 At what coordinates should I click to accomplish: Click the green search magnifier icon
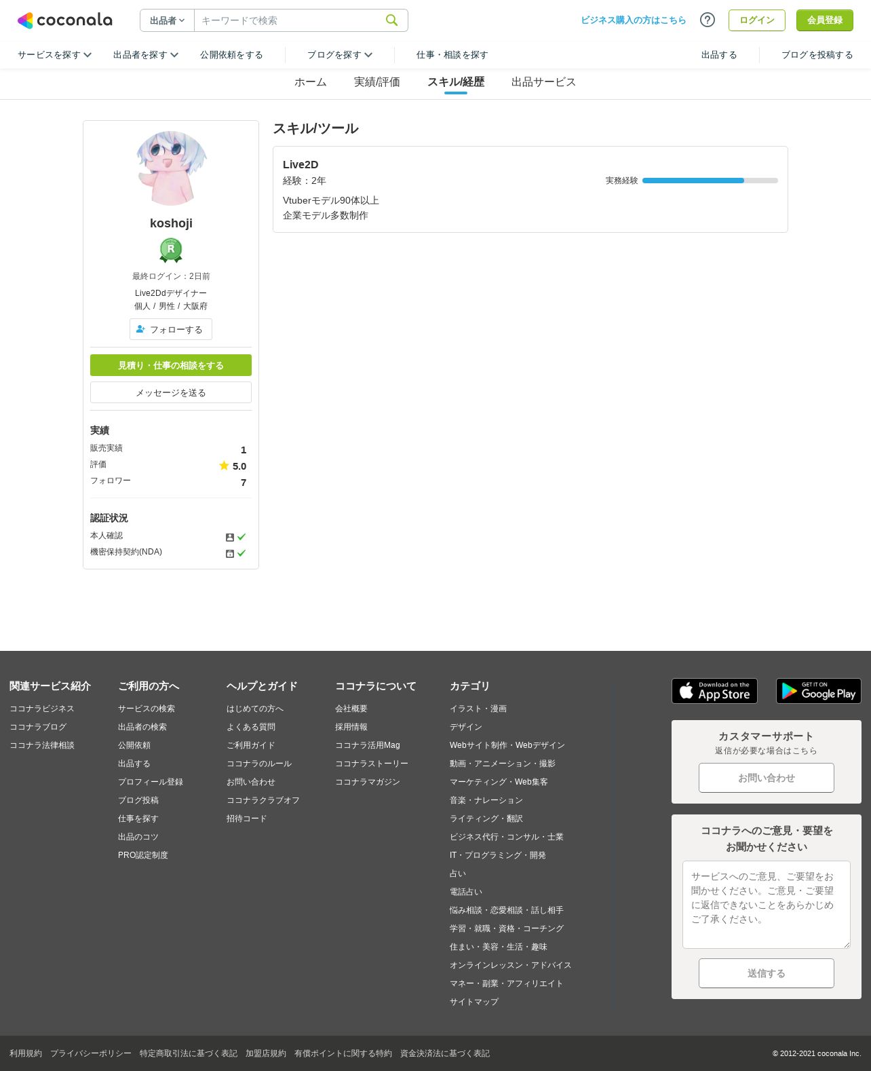(391, 20)
